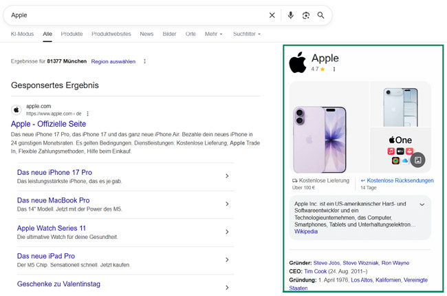Expand the Apple Inc. description text
This screenshot has width=447, height=296.
point(422,204)
